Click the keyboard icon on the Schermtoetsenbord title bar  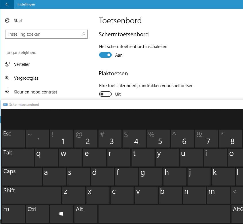[x=6, y=104]
